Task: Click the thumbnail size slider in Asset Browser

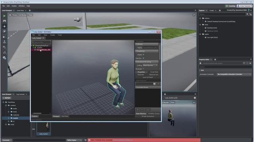Action: pyautogui.click(x=33, y=129)
